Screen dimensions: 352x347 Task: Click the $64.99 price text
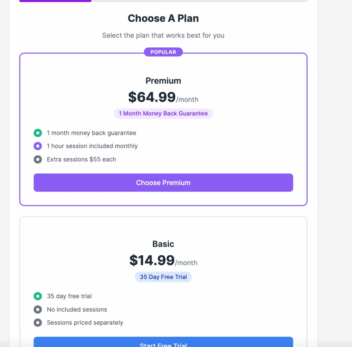(x=152, y=97)
